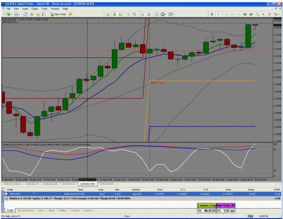Open the Indicators list icon

click(x=157, y=14)
